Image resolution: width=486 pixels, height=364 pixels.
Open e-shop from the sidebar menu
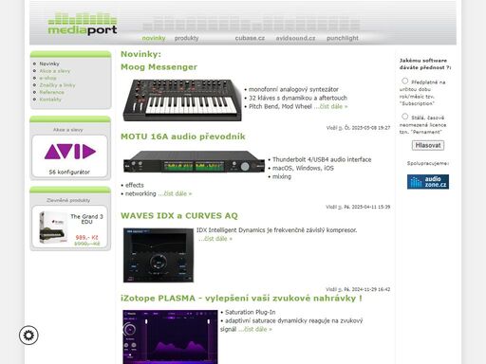47,78
